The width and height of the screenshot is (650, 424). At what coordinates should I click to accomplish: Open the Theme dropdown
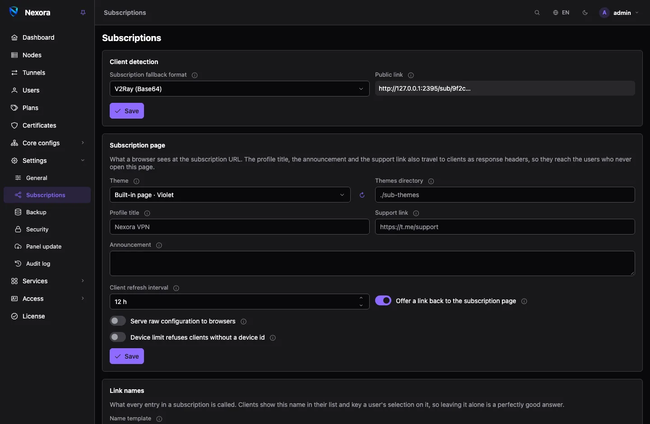(x=230, y=195)
